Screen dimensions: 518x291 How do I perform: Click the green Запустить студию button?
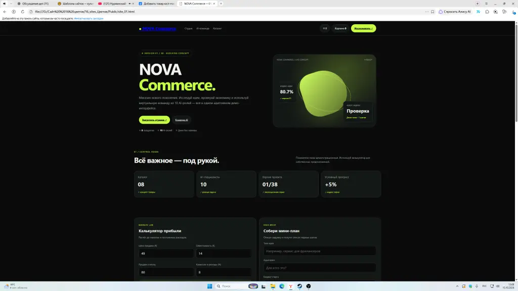(x=154, y=120)
